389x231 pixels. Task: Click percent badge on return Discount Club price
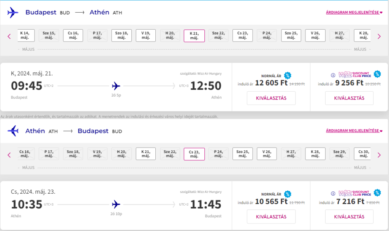point(377,193)
